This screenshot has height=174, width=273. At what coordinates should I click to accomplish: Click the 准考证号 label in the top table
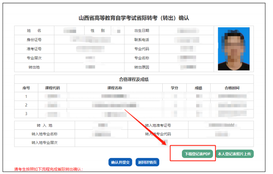34,49
